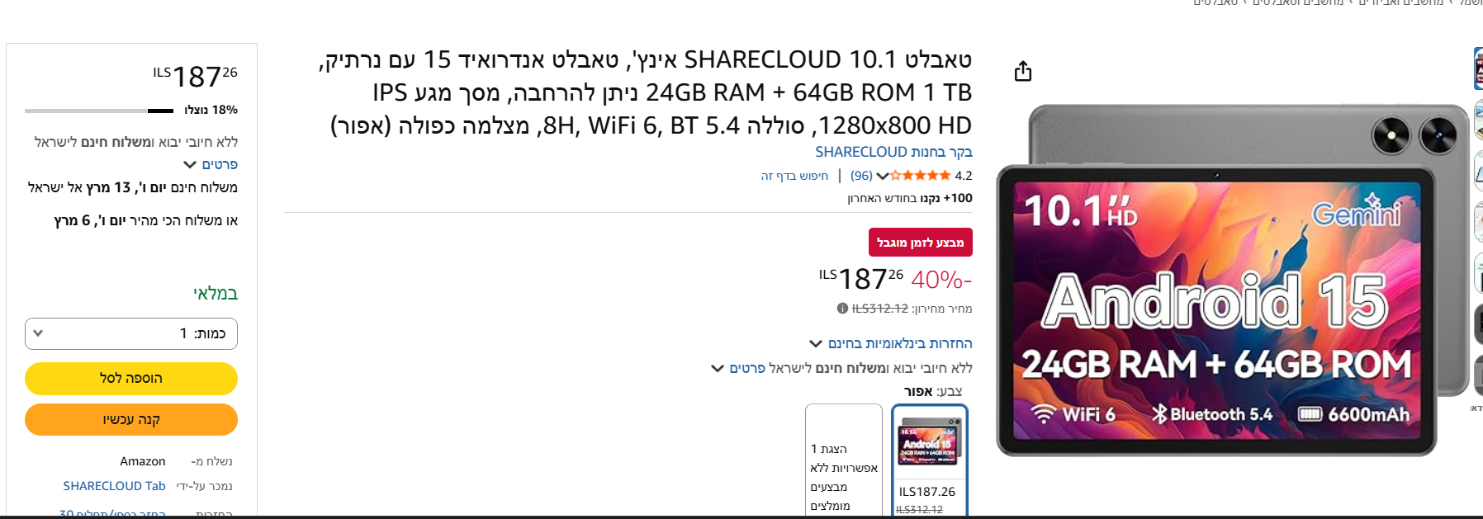Viewport: 1483px width, 519px height.
Task: Click the orange star rating icons
Action: [921, 176]
